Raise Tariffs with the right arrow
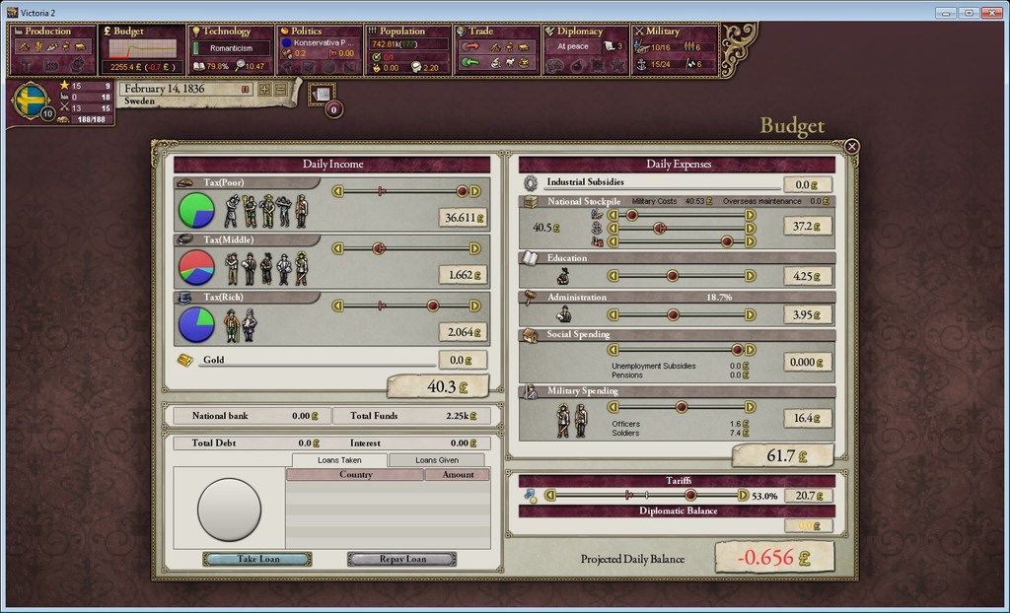This screenshot has width=1010, height=613. pyautogui.click(x=743, y=495)
